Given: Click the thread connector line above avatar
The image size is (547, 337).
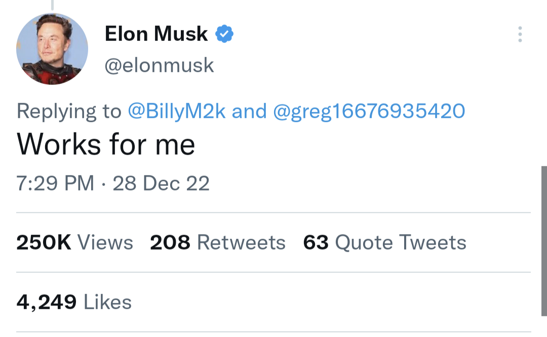Looking at the screenshot, I should (52, 5).
